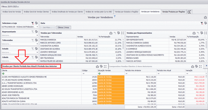Viewport: 208px width, 110px height.
Task: Select the Últimos 2 Anos date button
Action: click(63, 27)
